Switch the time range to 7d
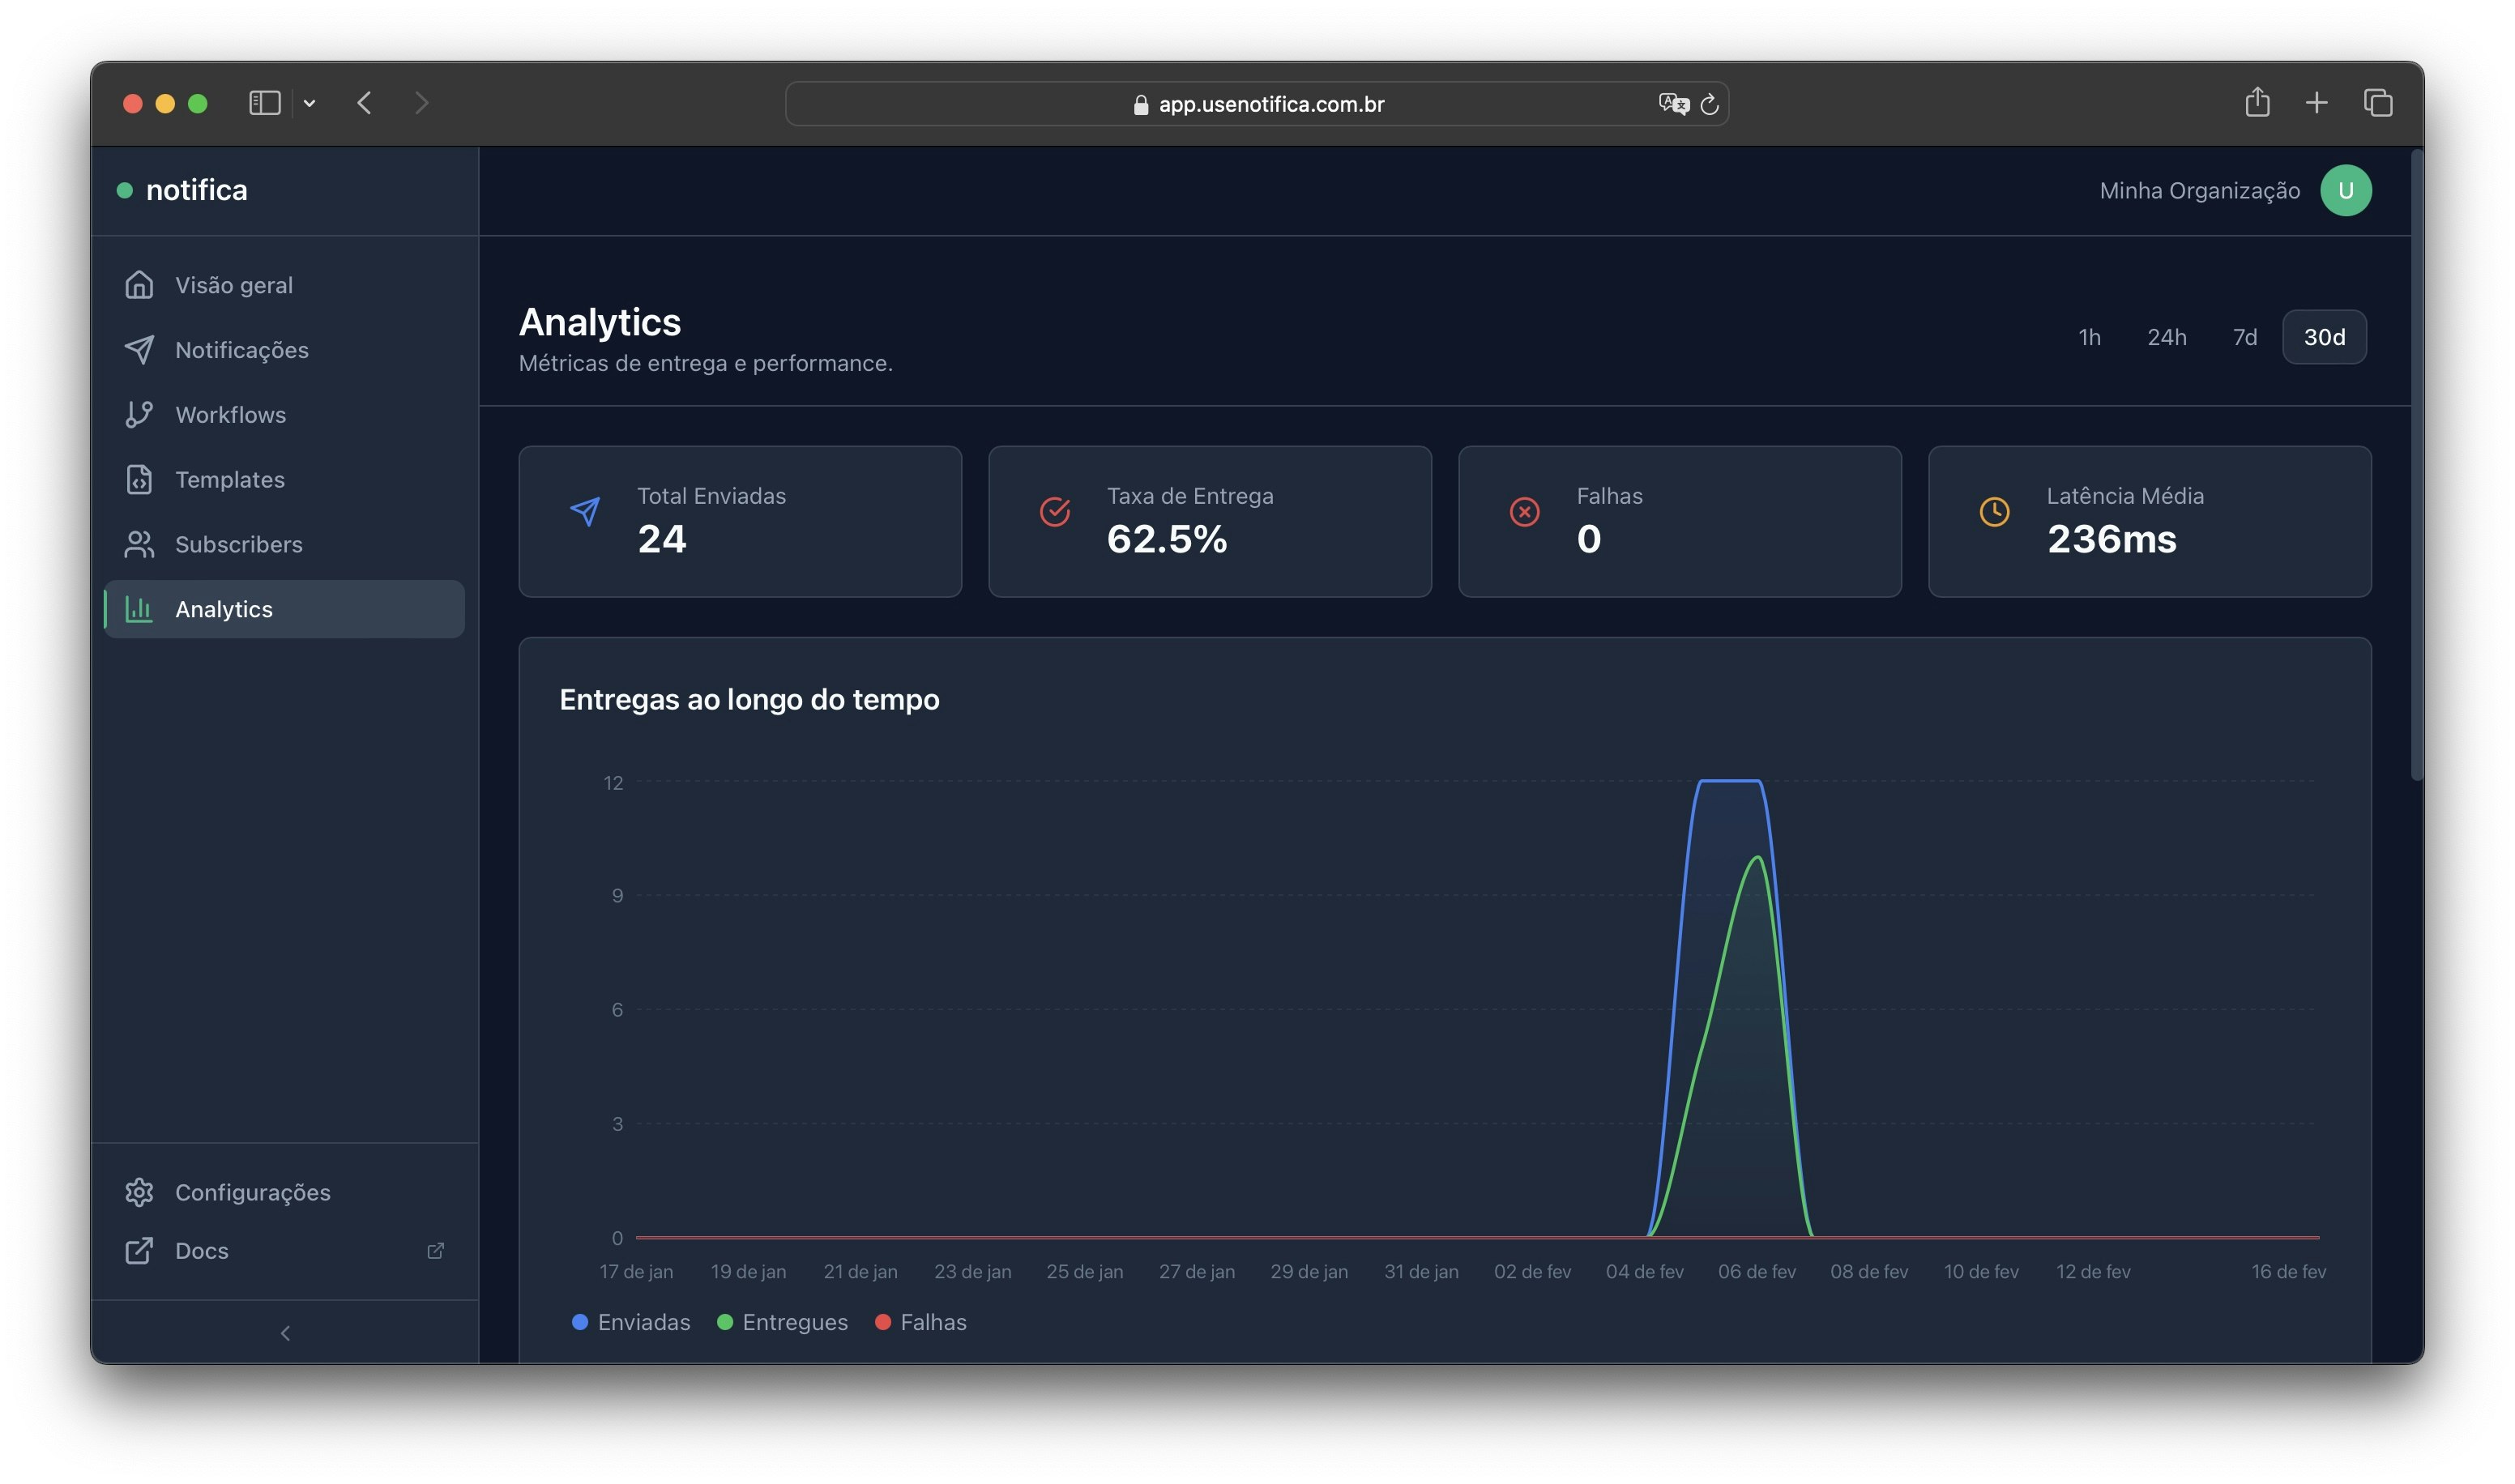2515x1484 pixels. [x=2244, y=338]
